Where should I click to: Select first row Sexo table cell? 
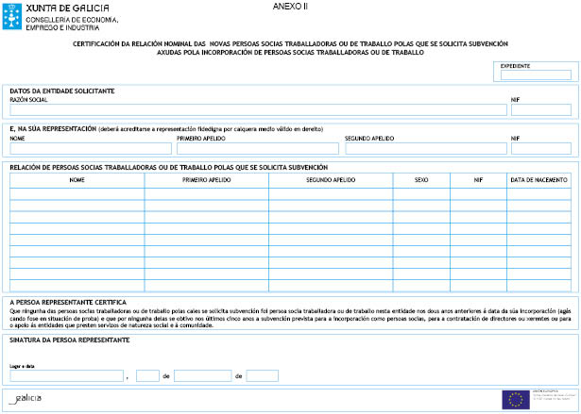point(421,192)
